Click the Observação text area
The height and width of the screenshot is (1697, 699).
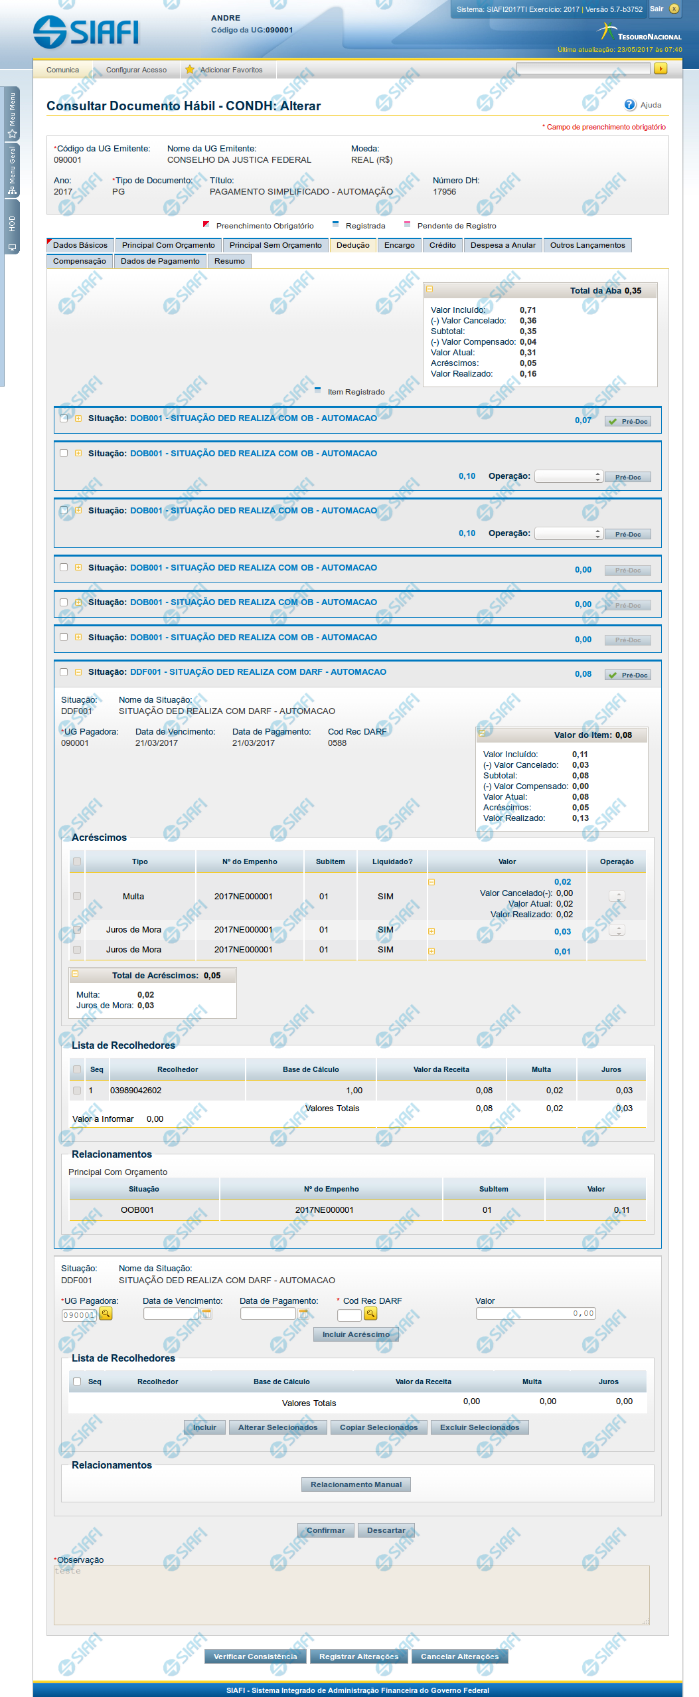pyautogui.click(x=351, y=1595)
